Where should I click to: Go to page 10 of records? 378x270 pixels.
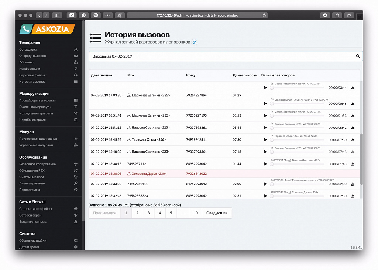pos(196,213)
